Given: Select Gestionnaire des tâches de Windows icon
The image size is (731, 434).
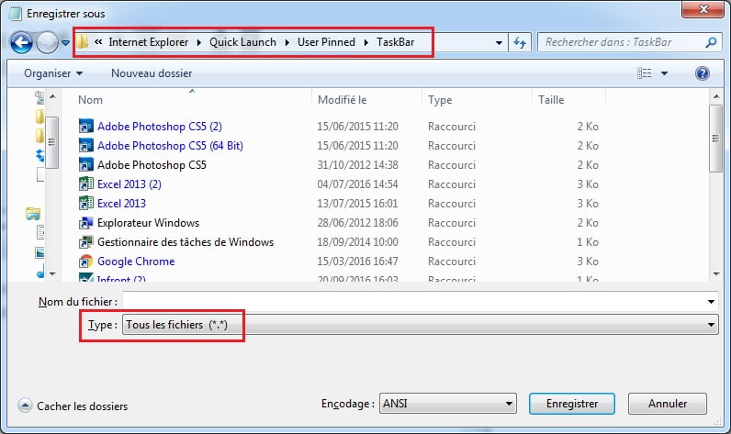Looking at the screenshot, I should (x=85, y=242).
